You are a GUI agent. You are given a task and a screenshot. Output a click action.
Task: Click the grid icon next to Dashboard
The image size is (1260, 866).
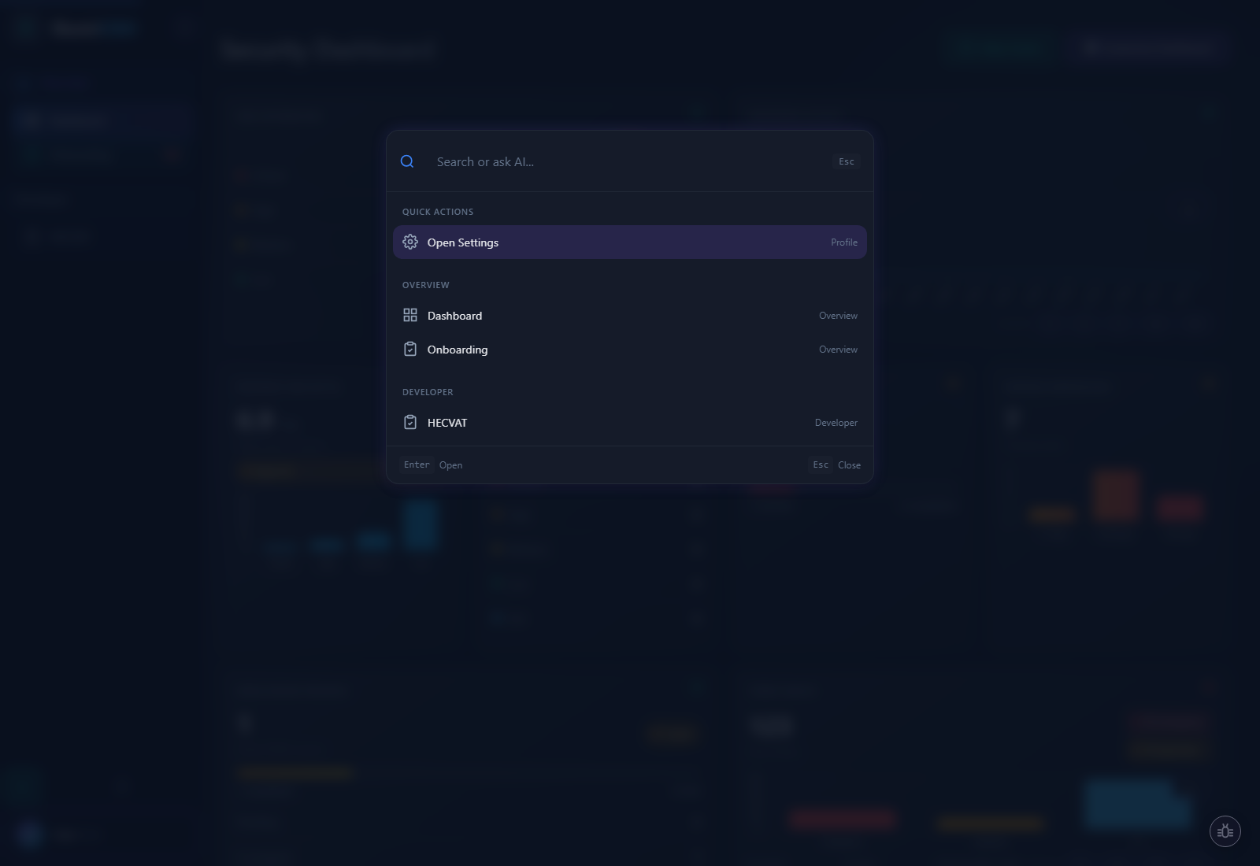410,315
